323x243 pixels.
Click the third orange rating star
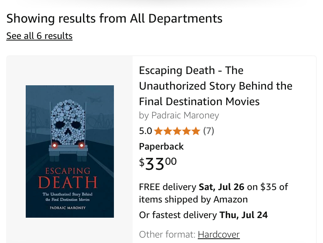click(177, 131)
